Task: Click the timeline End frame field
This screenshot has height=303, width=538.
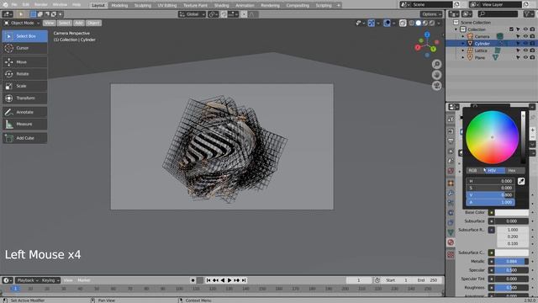Action: coord(428,280)
